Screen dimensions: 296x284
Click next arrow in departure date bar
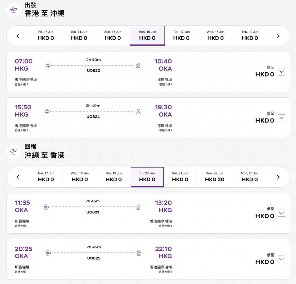(278, 36)
